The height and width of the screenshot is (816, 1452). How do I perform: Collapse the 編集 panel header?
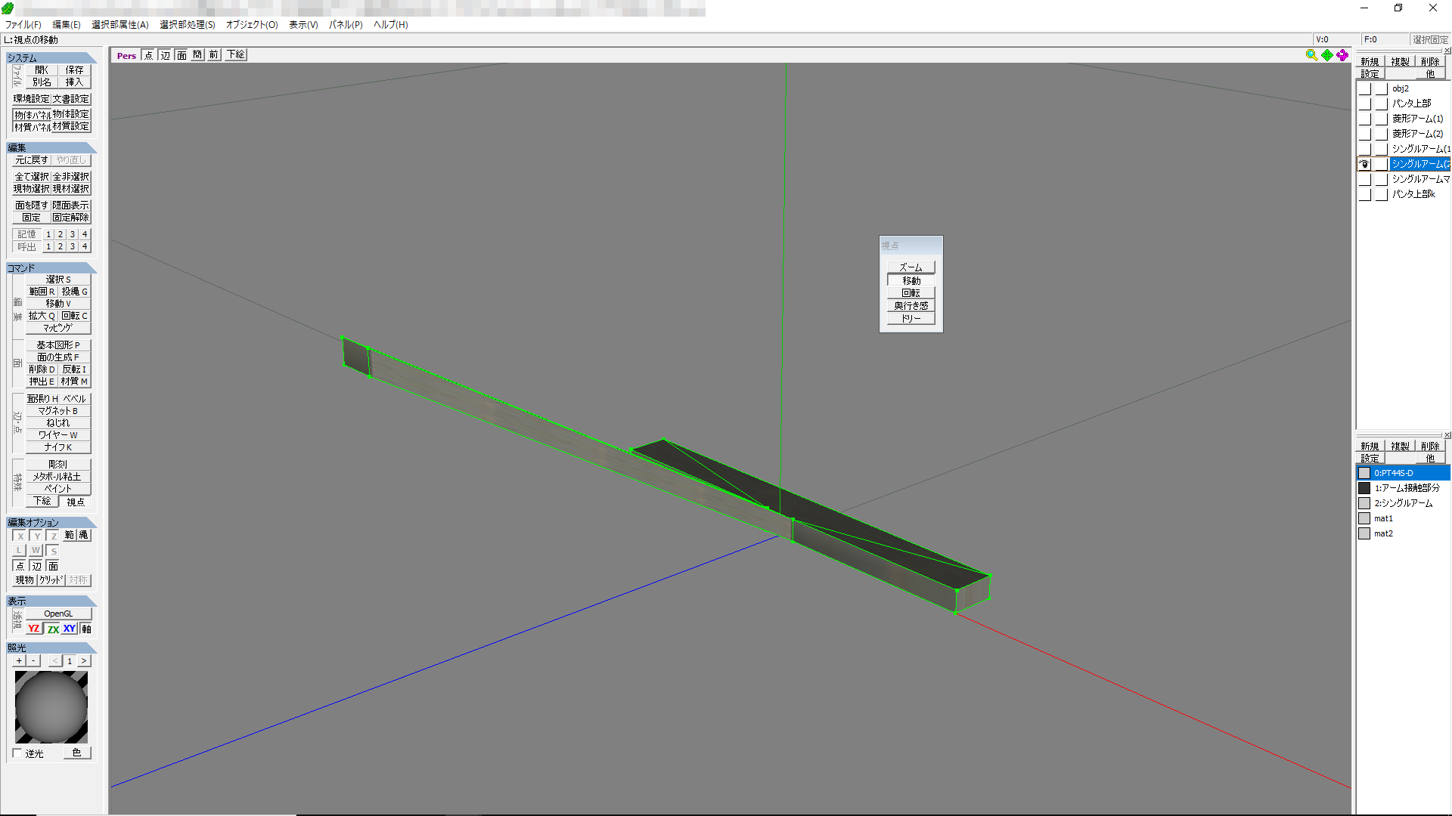[51, 148]
